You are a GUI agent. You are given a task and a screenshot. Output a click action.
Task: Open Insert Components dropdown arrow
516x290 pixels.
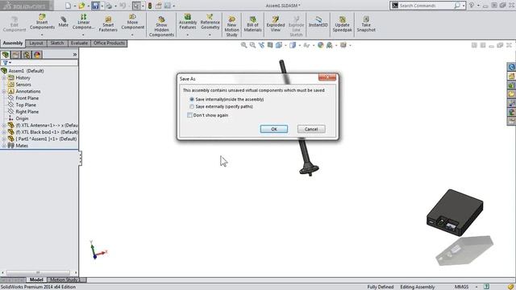42,35
